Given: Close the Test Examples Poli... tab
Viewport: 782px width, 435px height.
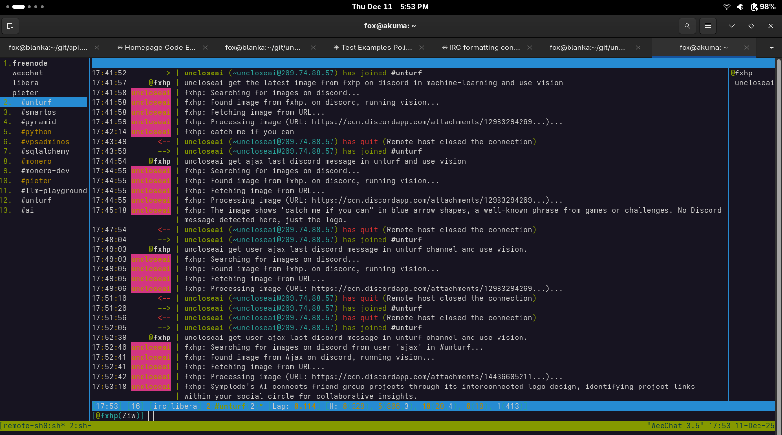Looking at the screenshot, I should click(x=422, y=48).
